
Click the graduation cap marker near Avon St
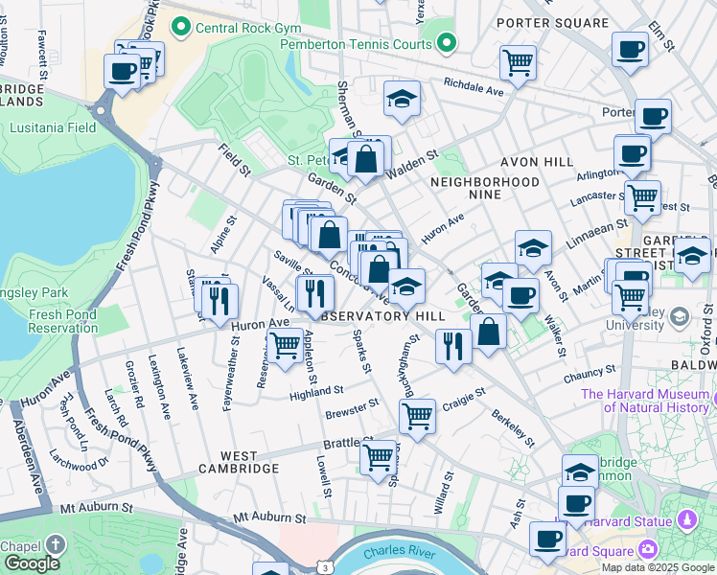pyautogui.click(x=533, y=248)
